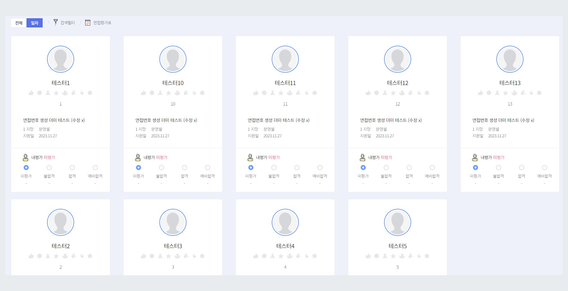Click house badge icon on 테스터1 card
The height and width of the screenshot is (291, 568).
pos(90,93)
